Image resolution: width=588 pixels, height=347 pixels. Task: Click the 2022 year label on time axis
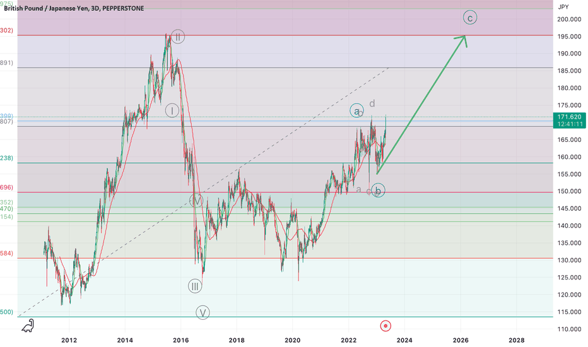point(348,340)
